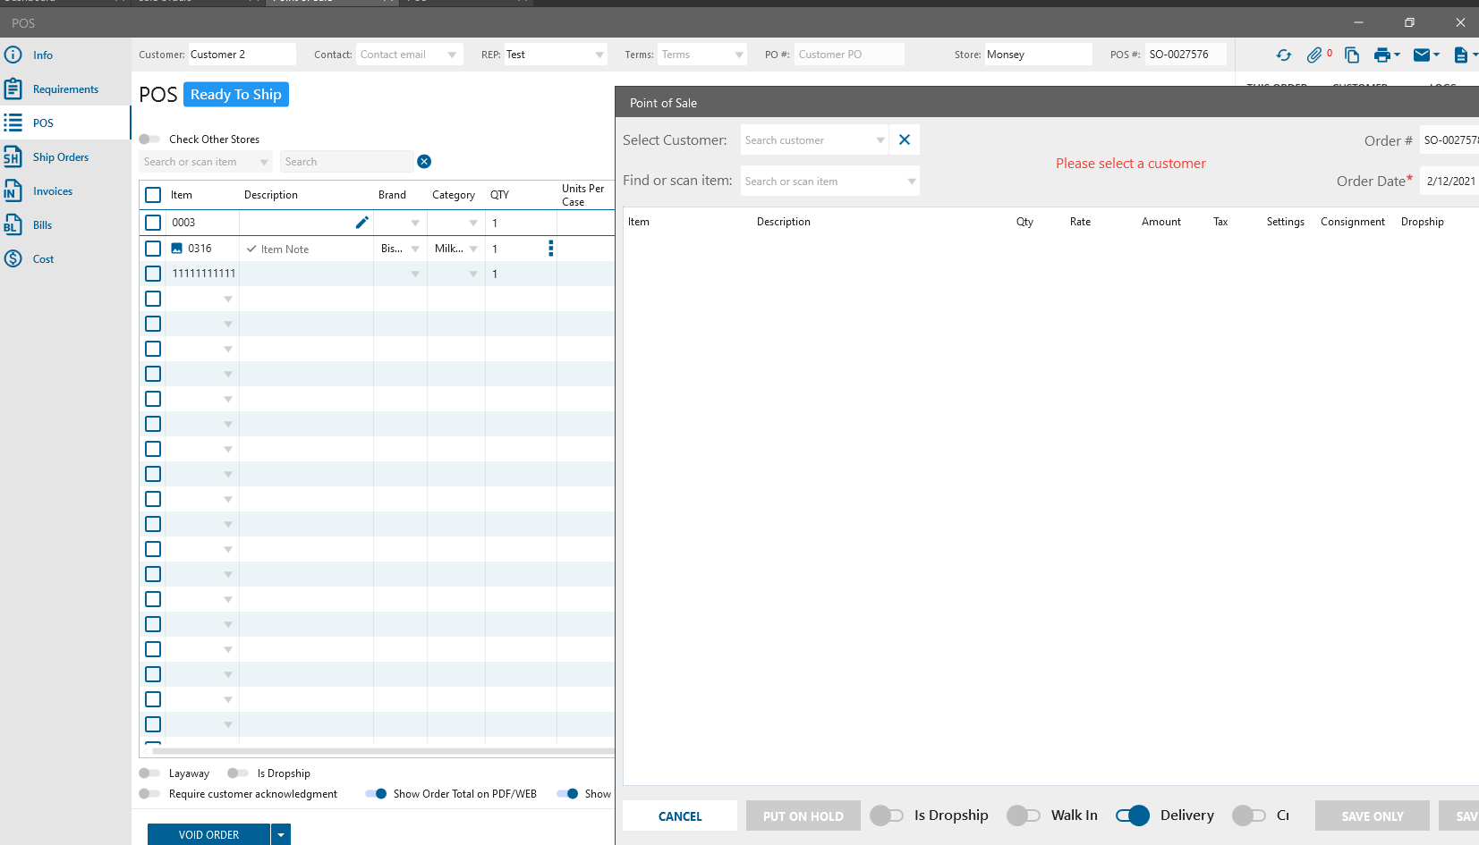Viewport: 1479px width, 845px height.
Task: Toggle Check Other Stores switch
Action: (x=149, y=139)
